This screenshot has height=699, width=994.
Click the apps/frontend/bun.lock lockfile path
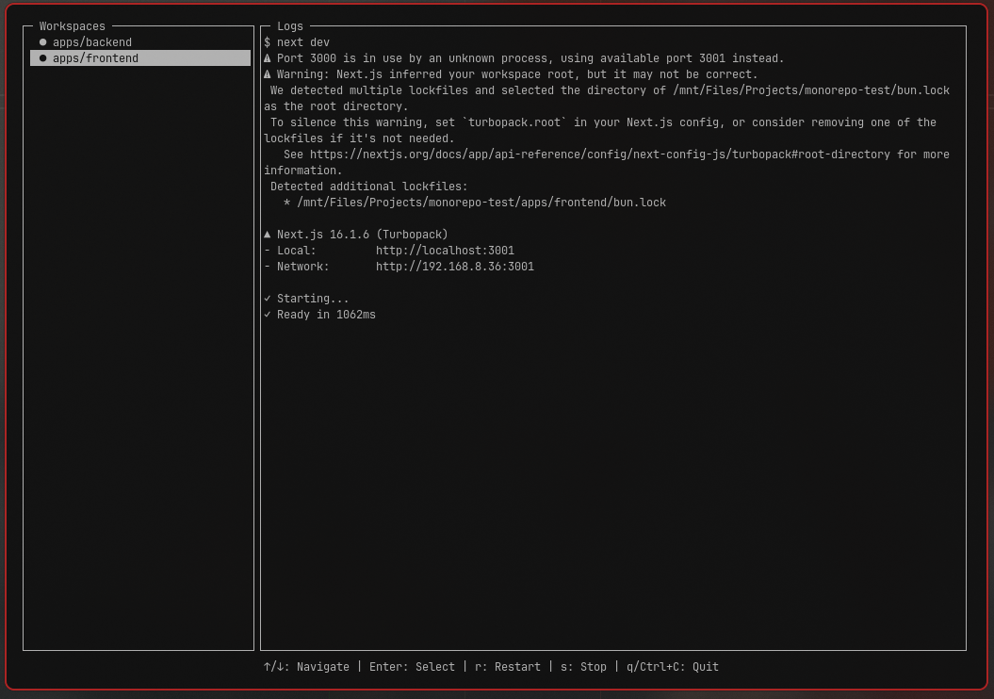pos(481,203)
